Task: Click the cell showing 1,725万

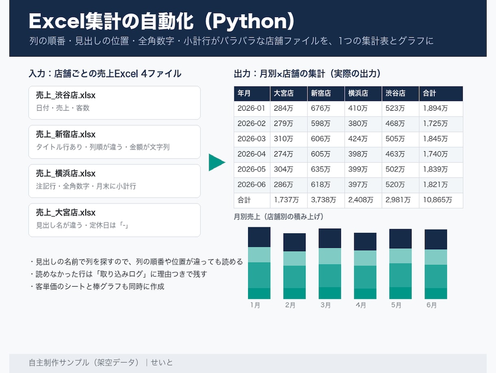Action: click(x=441, y=124)
